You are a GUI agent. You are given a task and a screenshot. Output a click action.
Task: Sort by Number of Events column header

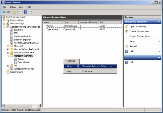(x=88, y=23)
